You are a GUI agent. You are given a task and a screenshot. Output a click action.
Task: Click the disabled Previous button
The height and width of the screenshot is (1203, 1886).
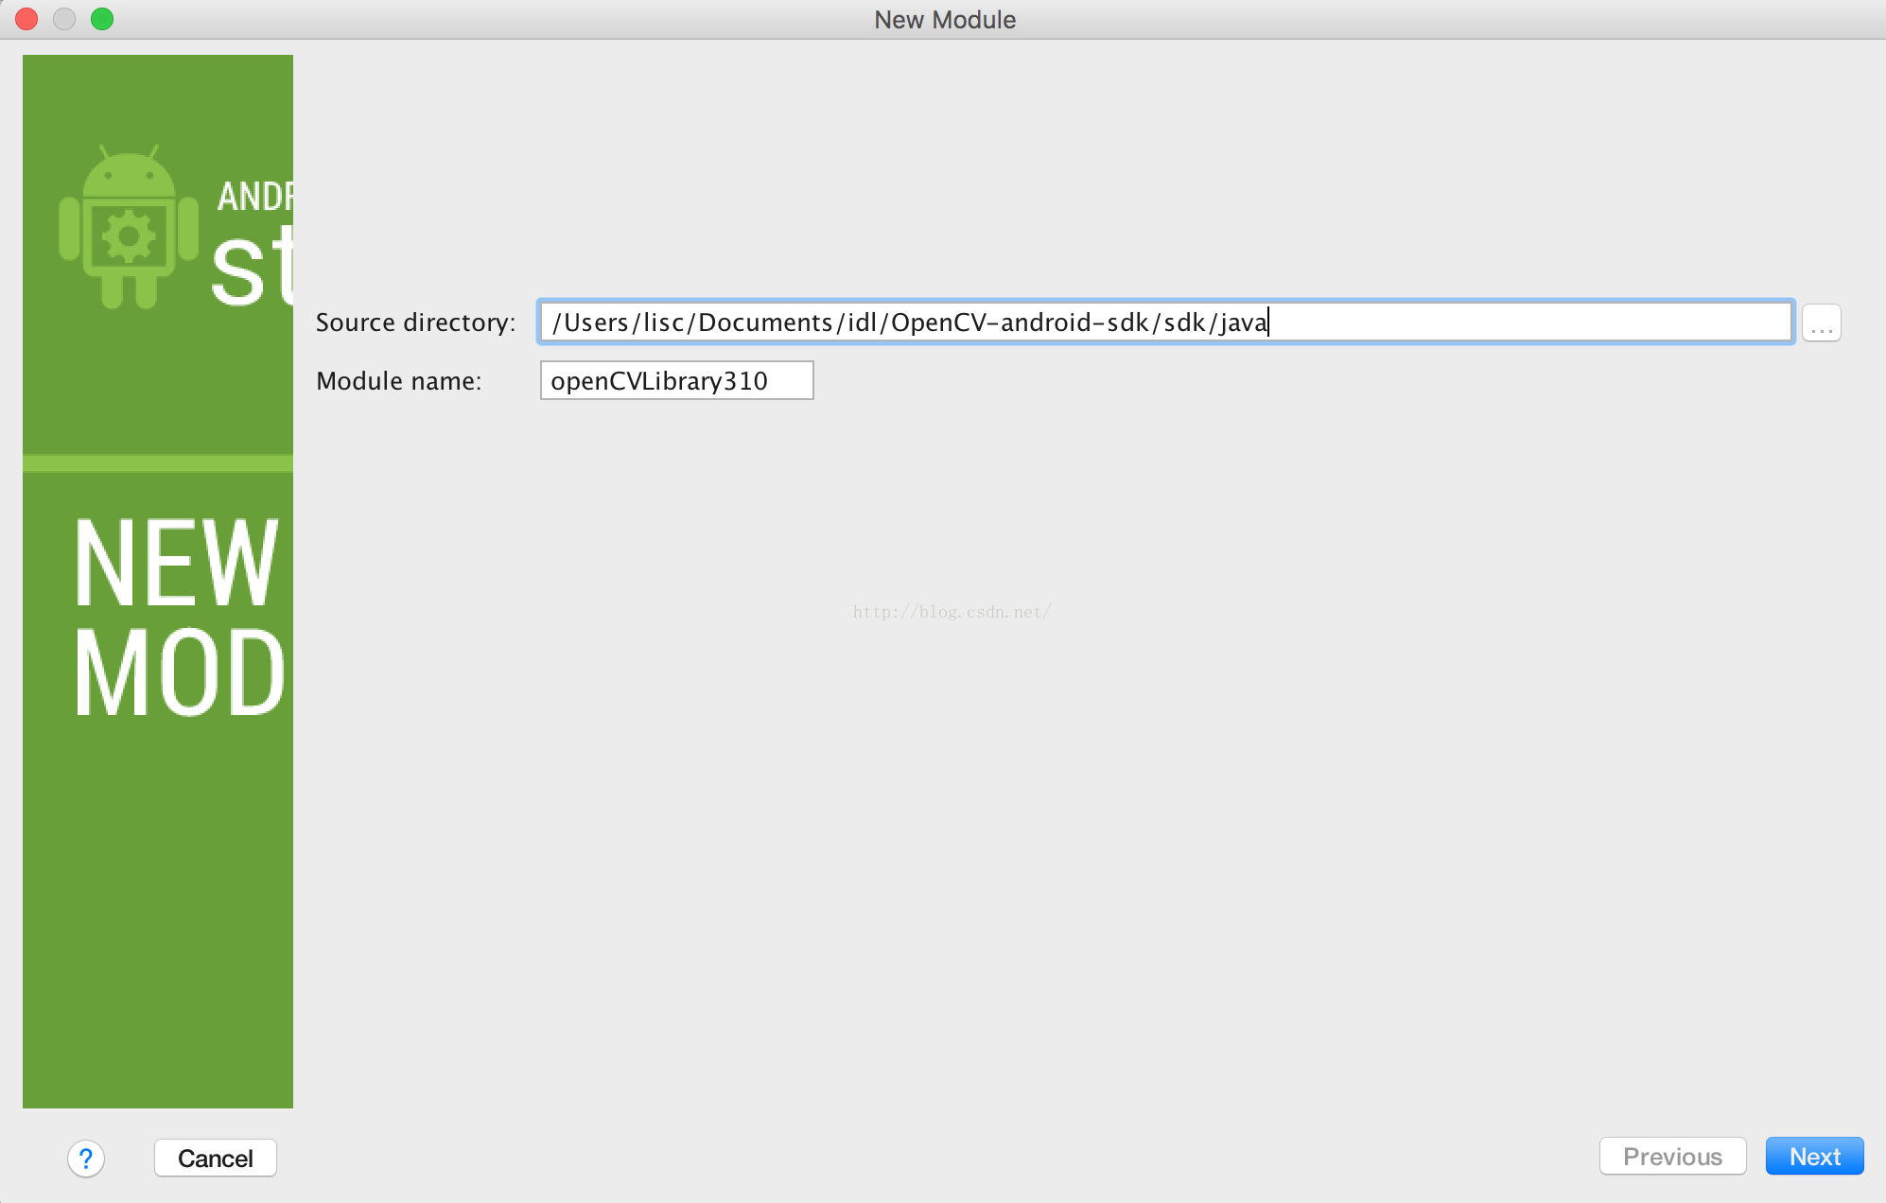[1672, 1157]
